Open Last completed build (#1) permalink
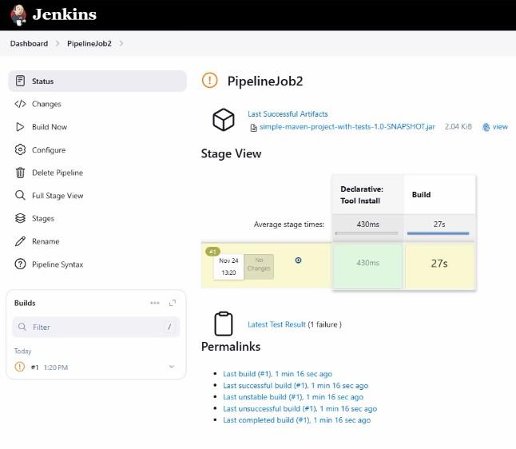 (x=296, y=420)
